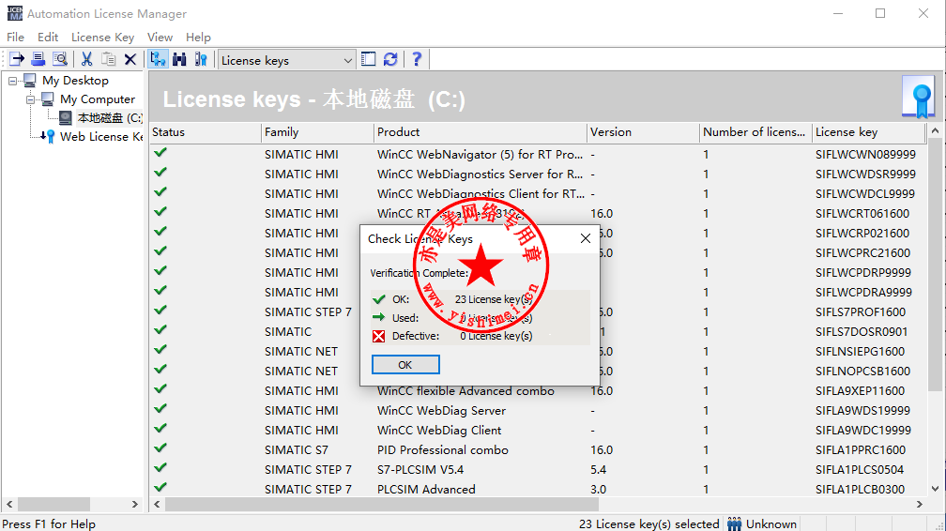Sort by the Product column header
The image size is (946, 531).
click(481, 132)
